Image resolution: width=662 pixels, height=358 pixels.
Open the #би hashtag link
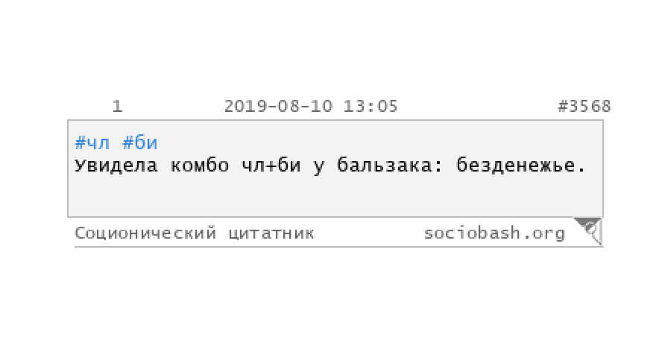[139, 143]
